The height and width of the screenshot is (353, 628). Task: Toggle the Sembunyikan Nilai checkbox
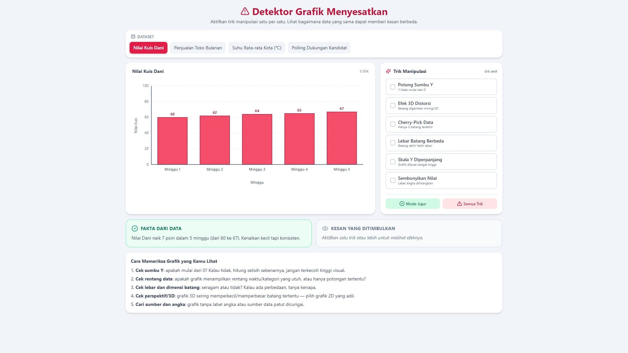coord(393,180)
